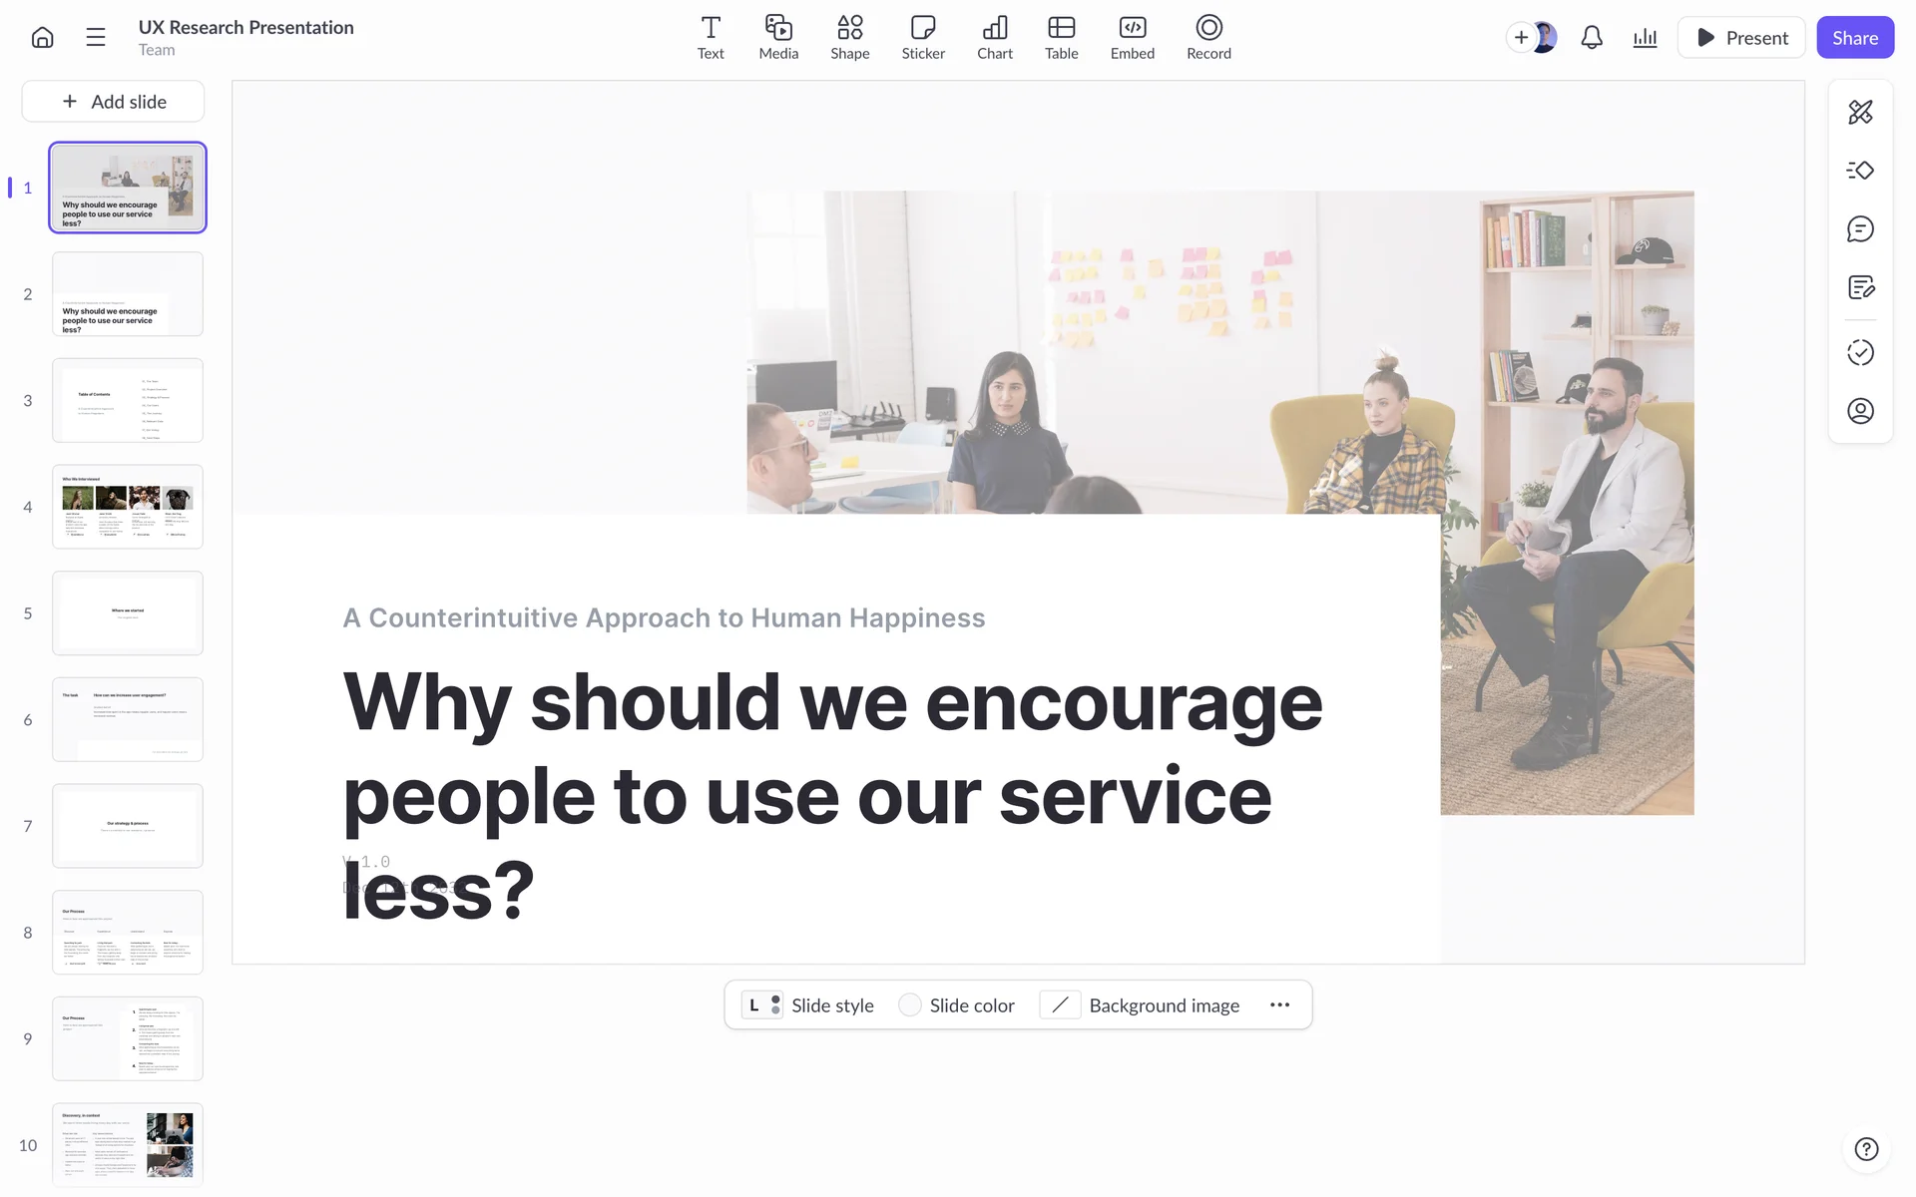Screen dimensions: 1916x1197
Task: Open the Media tool
Action: click(778, 38)
